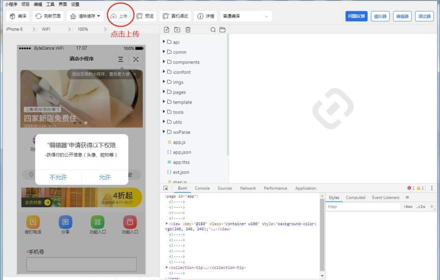Viewport: 440px width, 280px height.
Task: Click the styles Filter input field
Action: (363, 207)
